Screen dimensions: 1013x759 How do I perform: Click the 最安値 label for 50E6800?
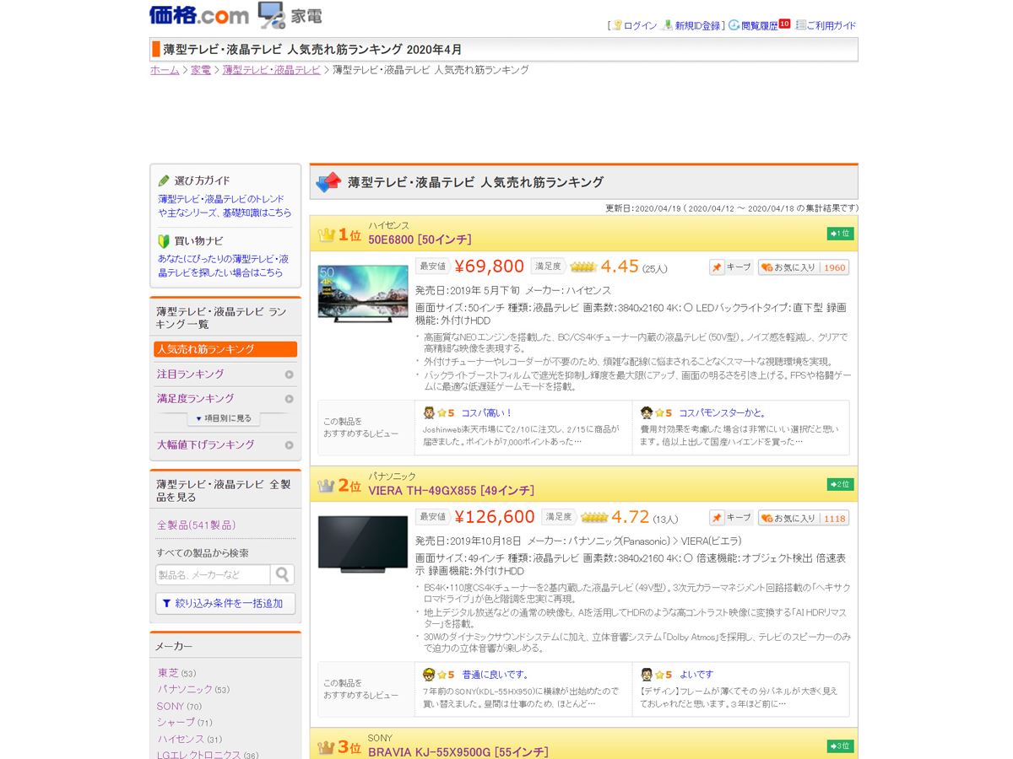(432, 266)
